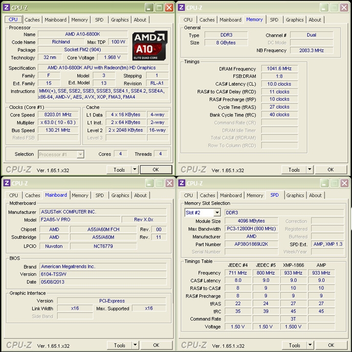
Task: Click the Bank Cycle Time value 40 clocks
Action: [280, 115]
